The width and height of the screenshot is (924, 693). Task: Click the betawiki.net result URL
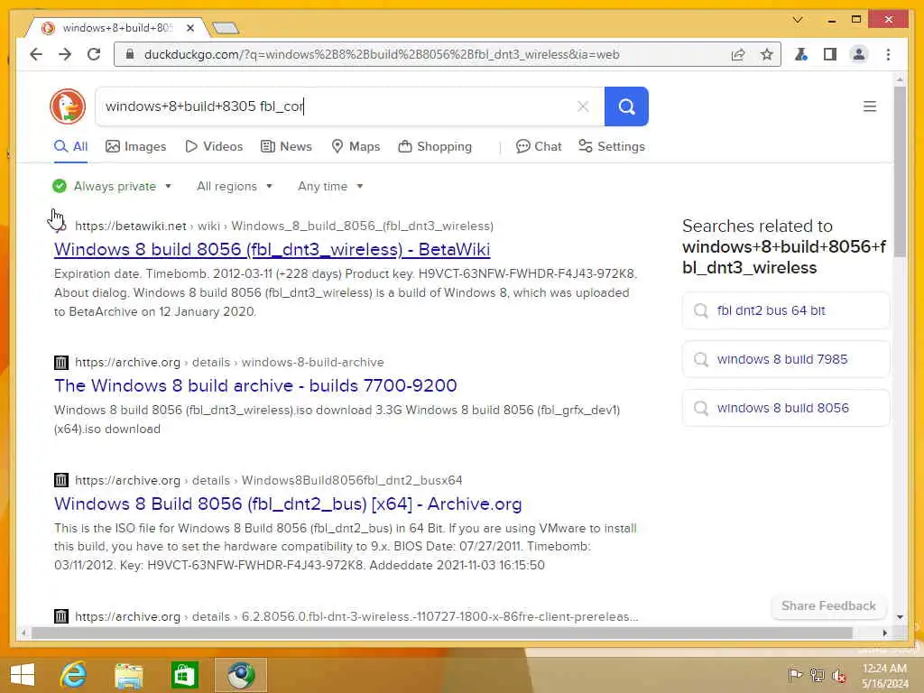coord(284,226)
